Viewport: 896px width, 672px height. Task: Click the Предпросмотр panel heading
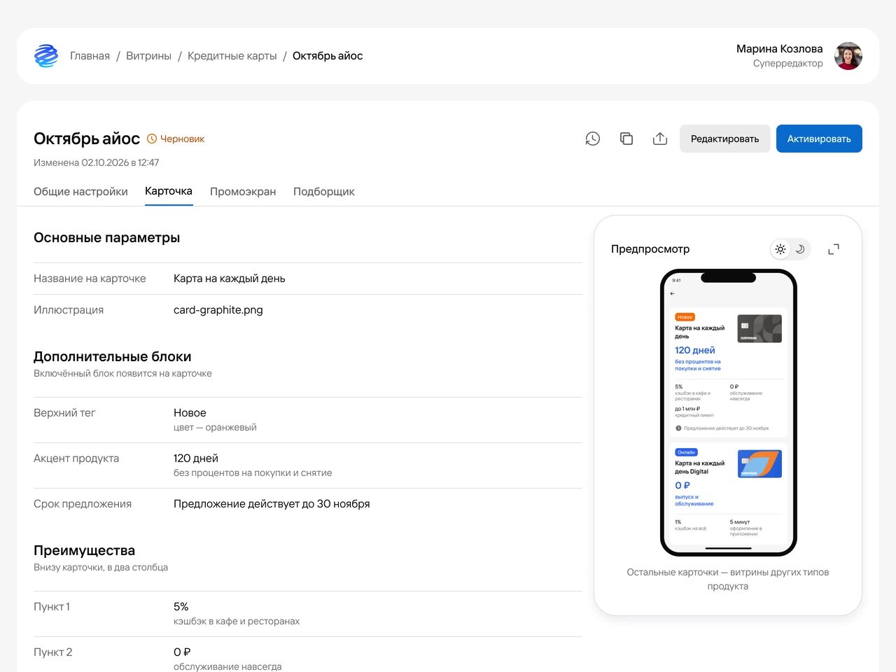pyautogui.click(x=650, y=249)
